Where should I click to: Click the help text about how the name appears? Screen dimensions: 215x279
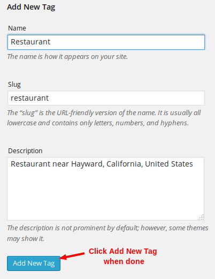point(67,57)
